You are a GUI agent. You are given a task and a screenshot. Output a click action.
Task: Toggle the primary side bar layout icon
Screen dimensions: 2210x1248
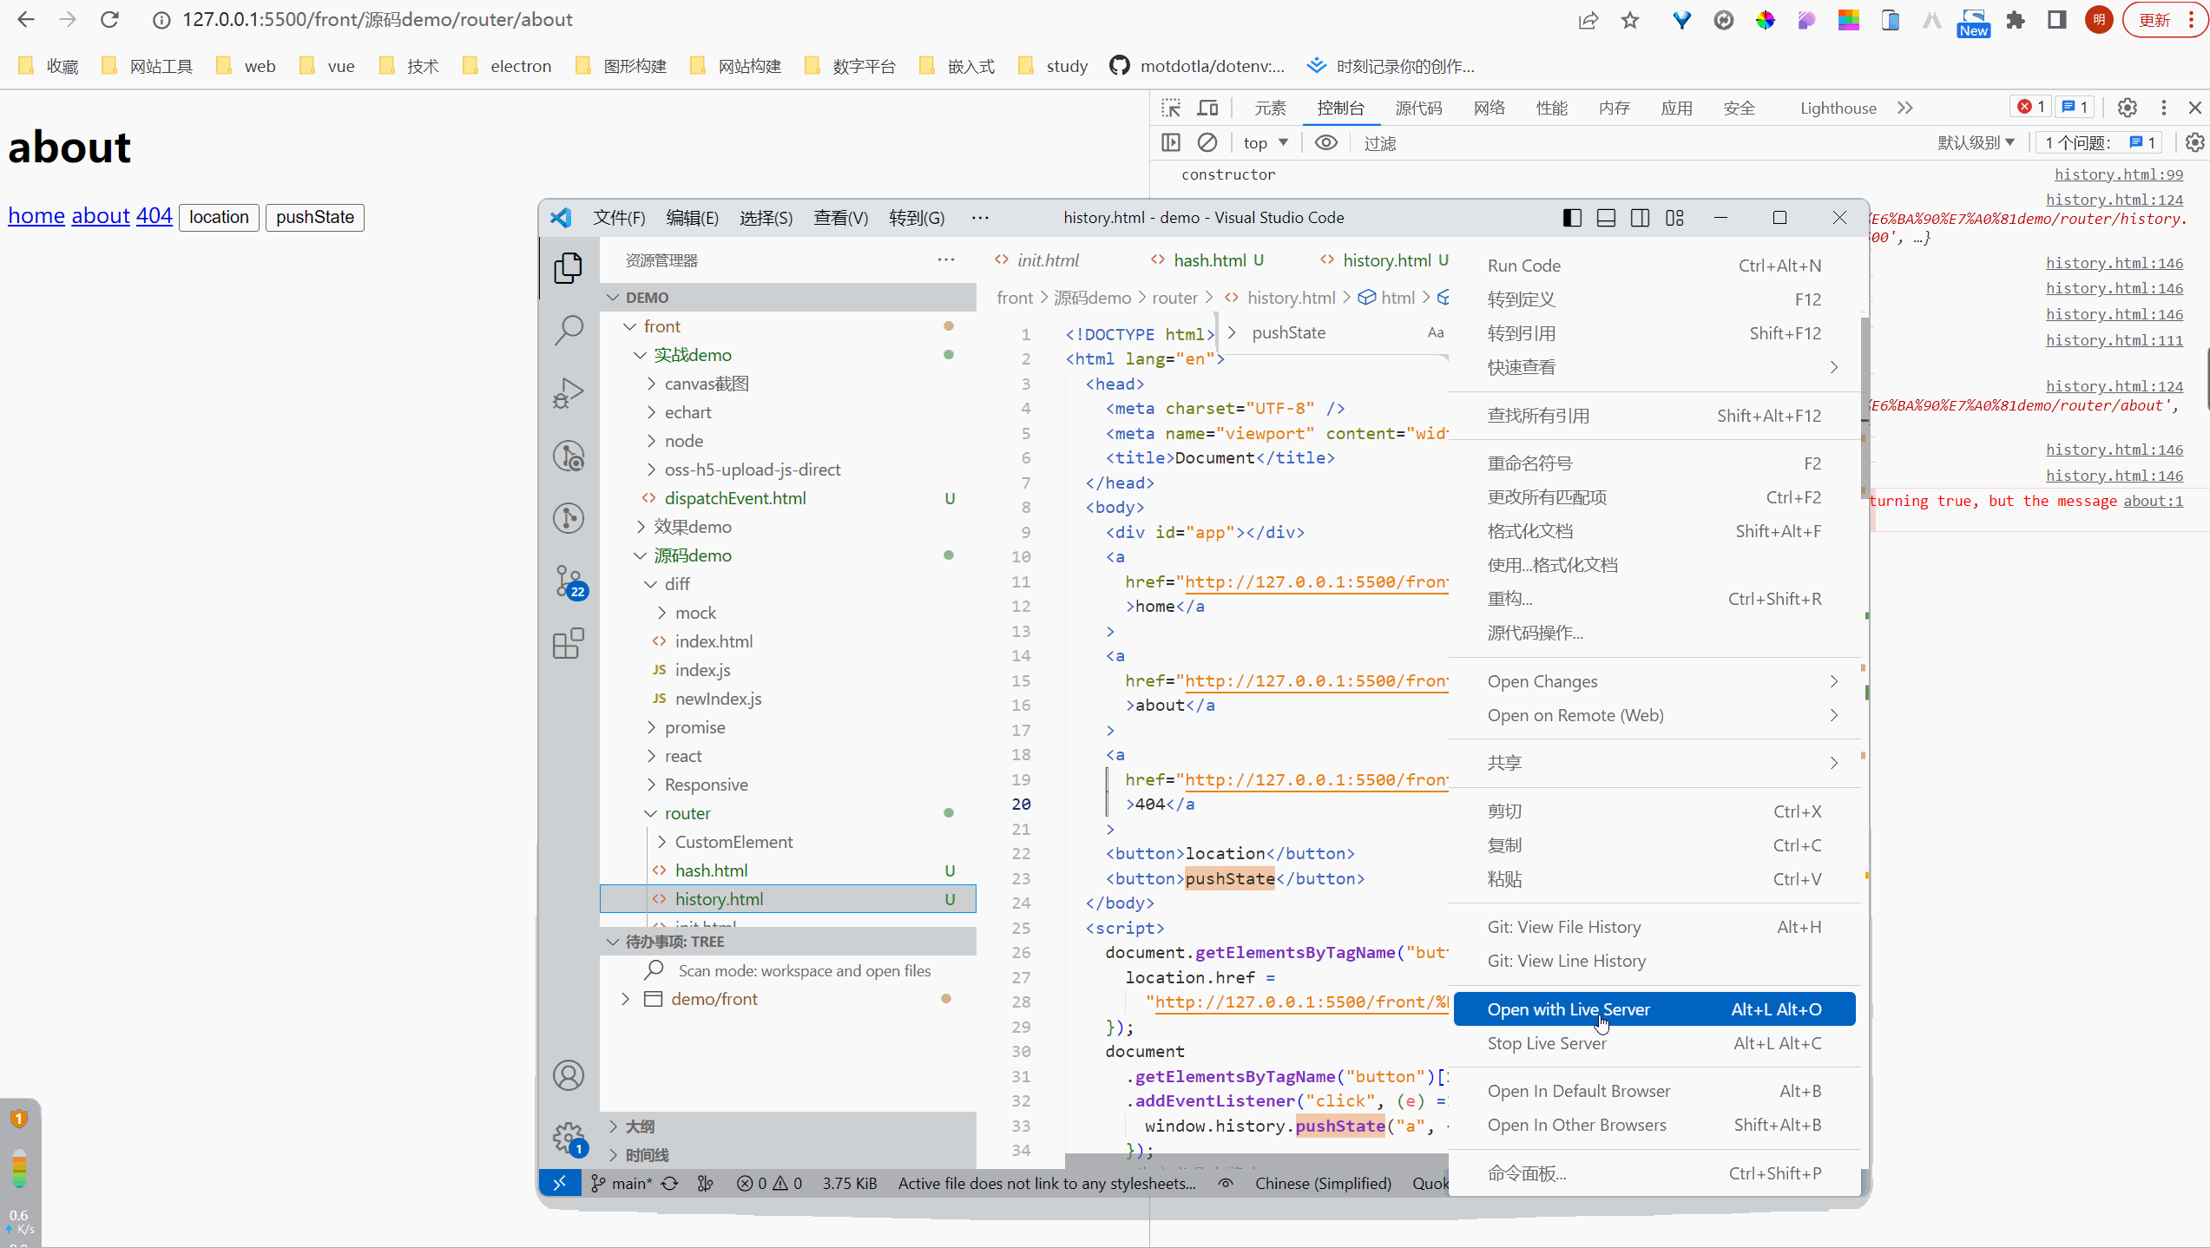[x=1572, y=218]
